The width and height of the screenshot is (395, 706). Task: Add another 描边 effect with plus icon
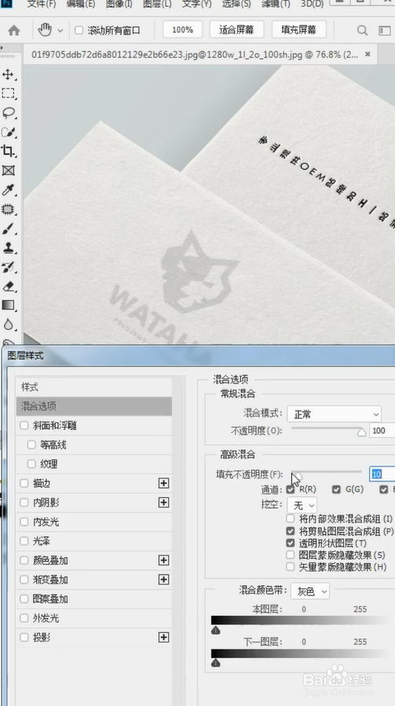click(163, 483)
